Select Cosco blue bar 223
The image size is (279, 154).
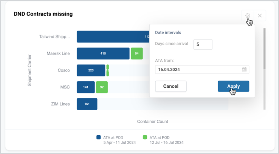[91, 70]
